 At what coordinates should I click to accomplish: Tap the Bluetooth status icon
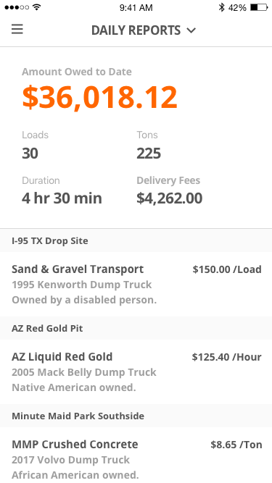(x=221, y=7)
